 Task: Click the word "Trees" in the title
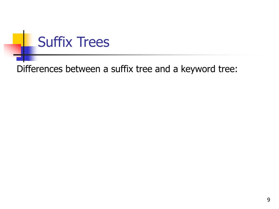(93, 42)
